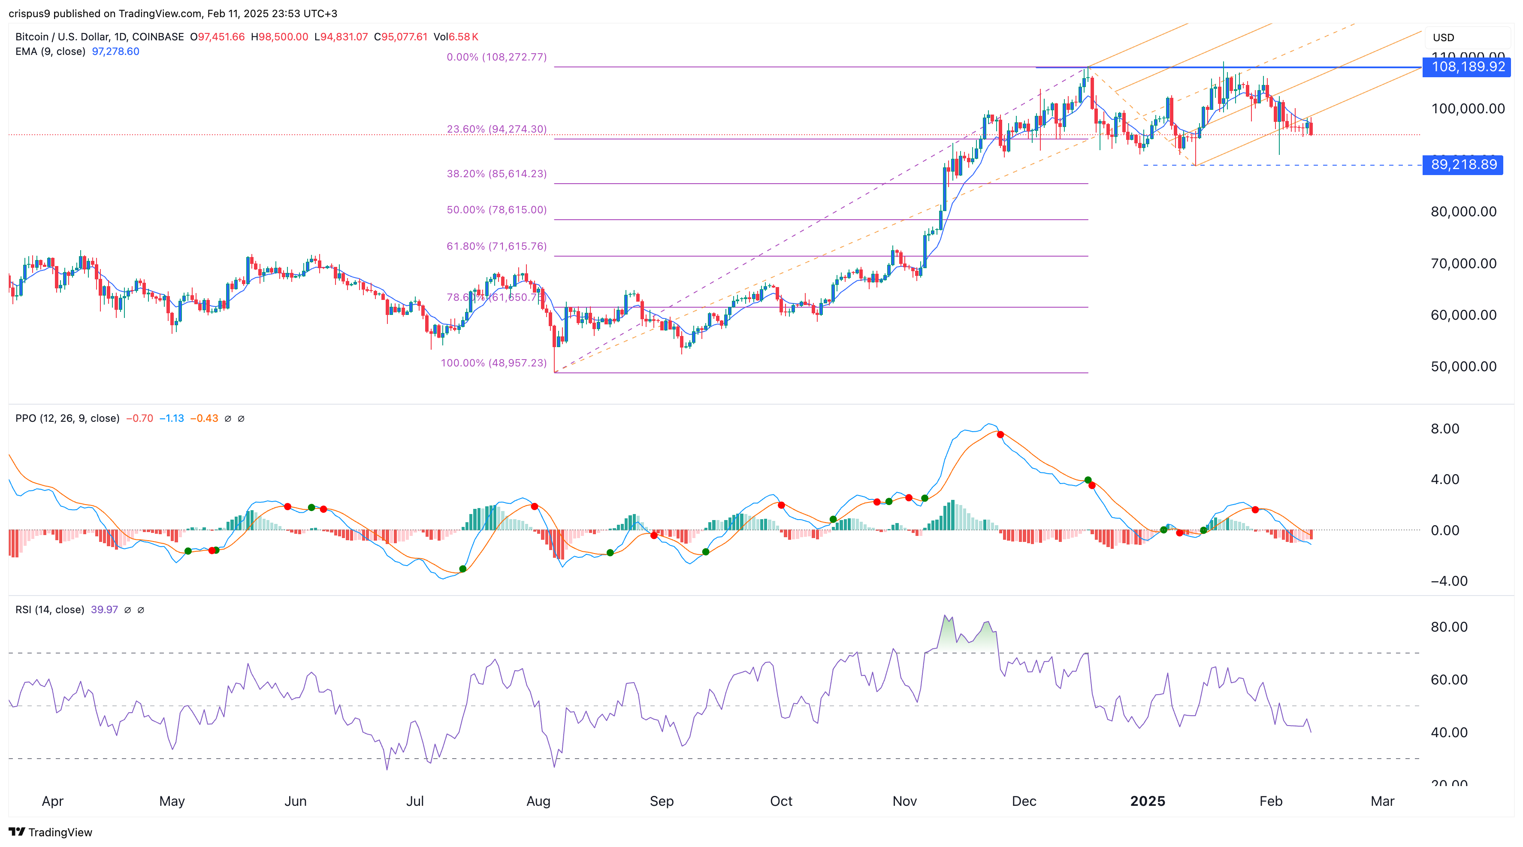Click first ∅ symbol beside PPO values

pyautogui.click(x=228, y=419)
